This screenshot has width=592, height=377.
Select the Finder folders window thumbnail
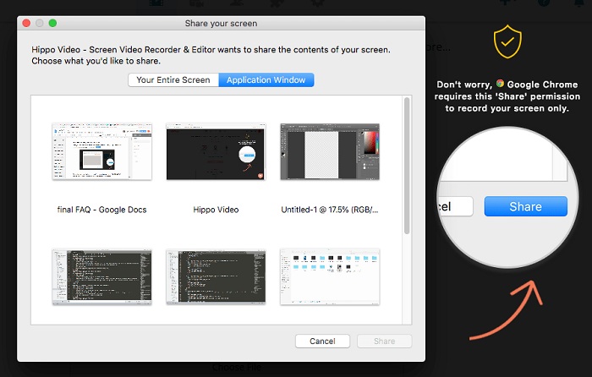[330, 276]
